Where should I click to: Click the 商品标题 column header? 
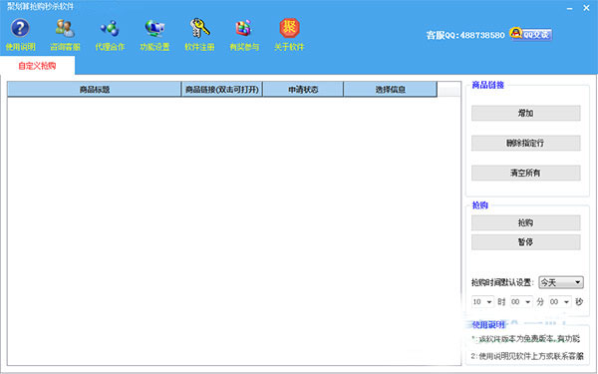95,90
